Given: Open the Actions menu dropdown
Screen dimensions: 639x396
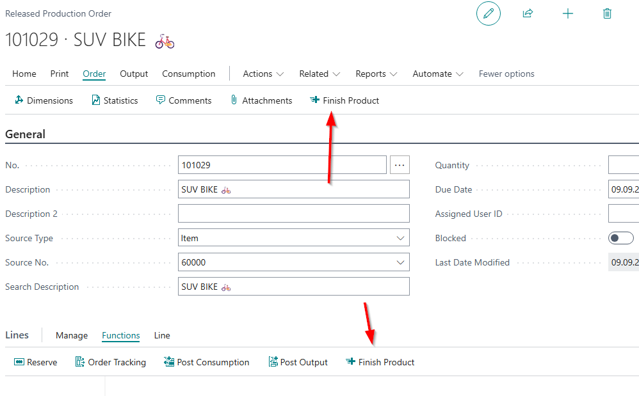Looking at the screenshot, I should [x=263, y=74].
